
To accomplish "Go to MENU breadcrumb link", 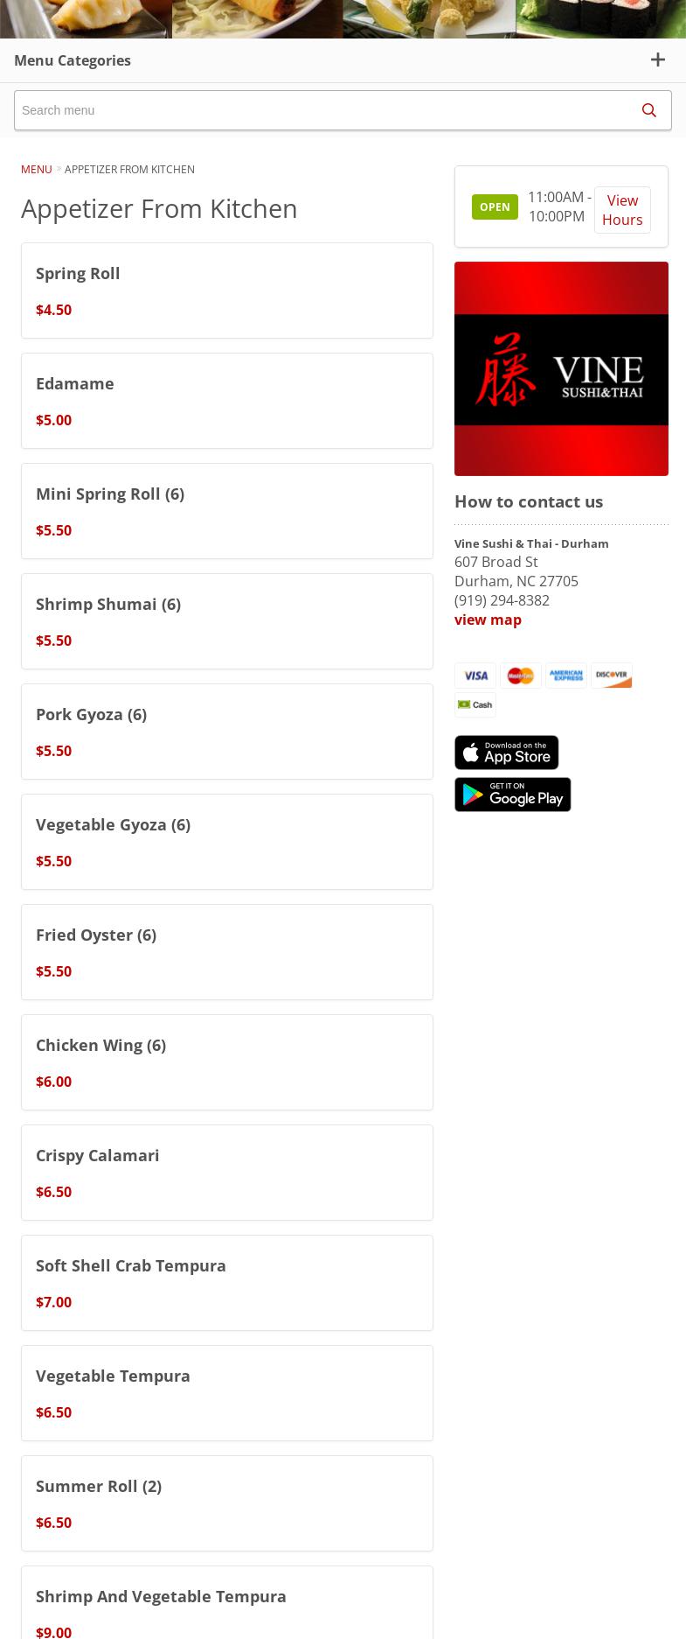I will [x=37, y=169].
